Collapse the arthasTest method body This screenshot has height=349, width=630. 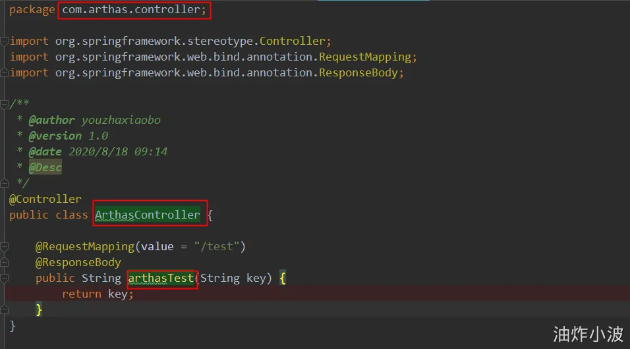click(x=4, y=278)
